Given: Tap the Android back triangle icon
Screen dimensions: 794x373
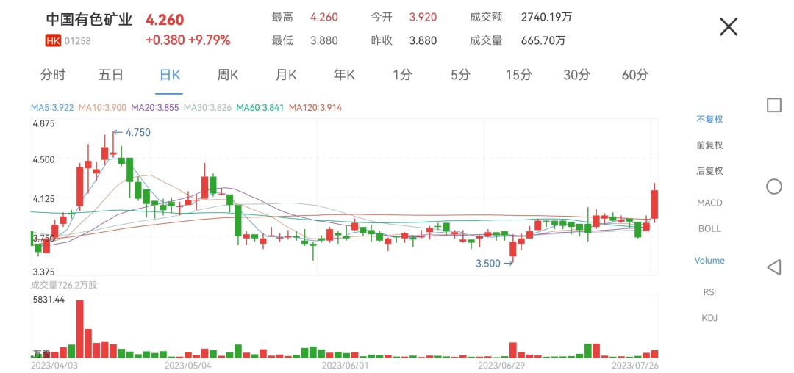Looking at the screenshot, I should (x=773, y=267).
